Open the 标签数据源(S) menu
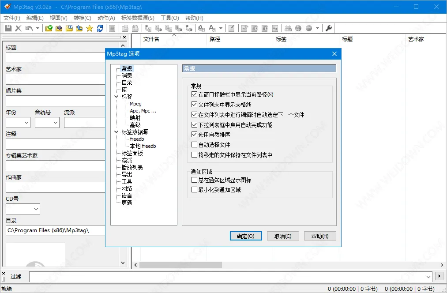The width and height of the screenshot is (447, 293). [x=138, y=18]
